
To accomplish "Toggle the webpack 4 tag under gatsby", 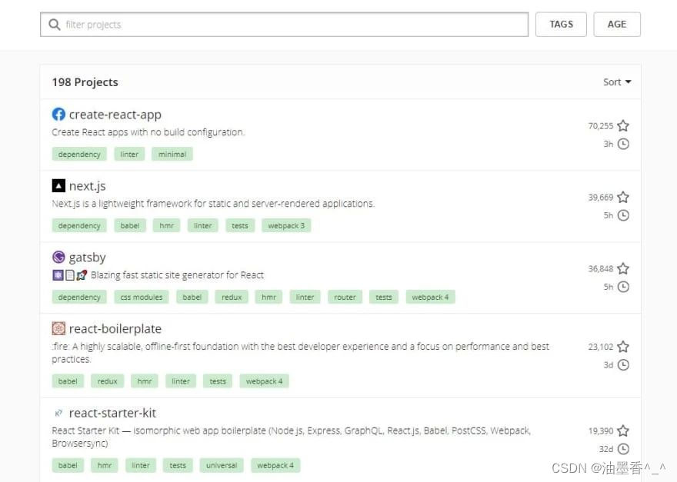I will [x=430, y=297].
